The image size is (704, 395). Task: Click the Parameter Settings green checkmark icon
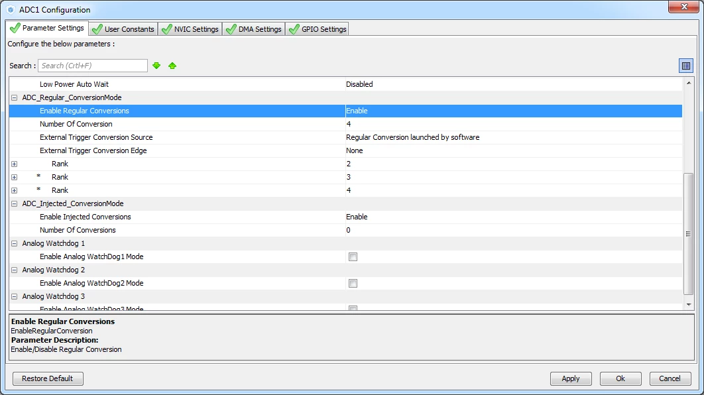click(15, 28)
